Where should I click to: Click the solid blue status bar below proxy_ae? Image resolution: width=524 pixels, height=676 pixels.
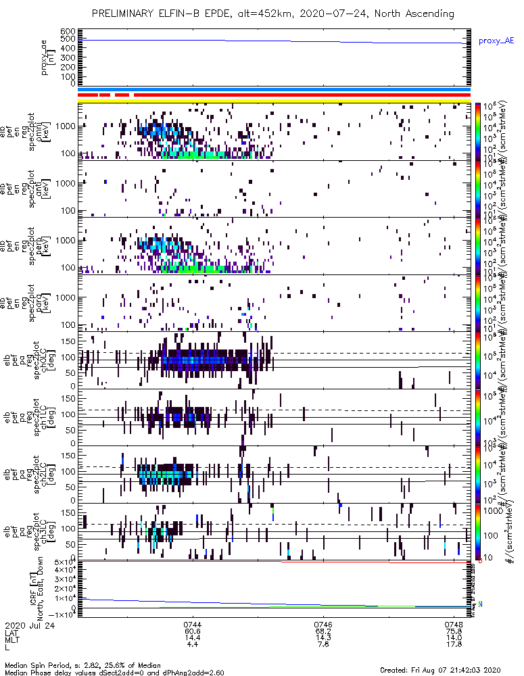[274, 90]
